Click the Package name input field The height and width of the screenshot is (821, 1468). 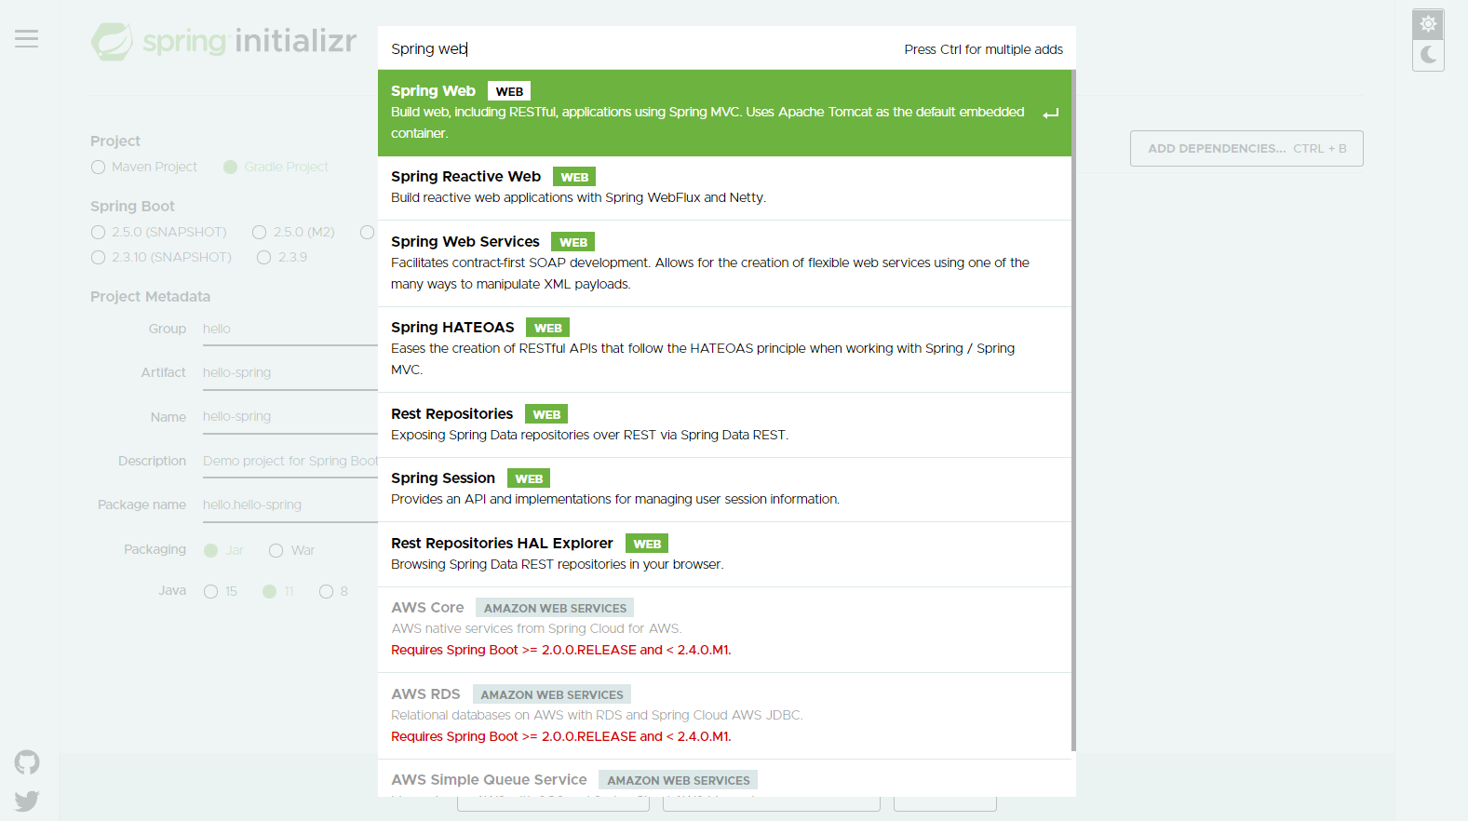pos(290,505)
